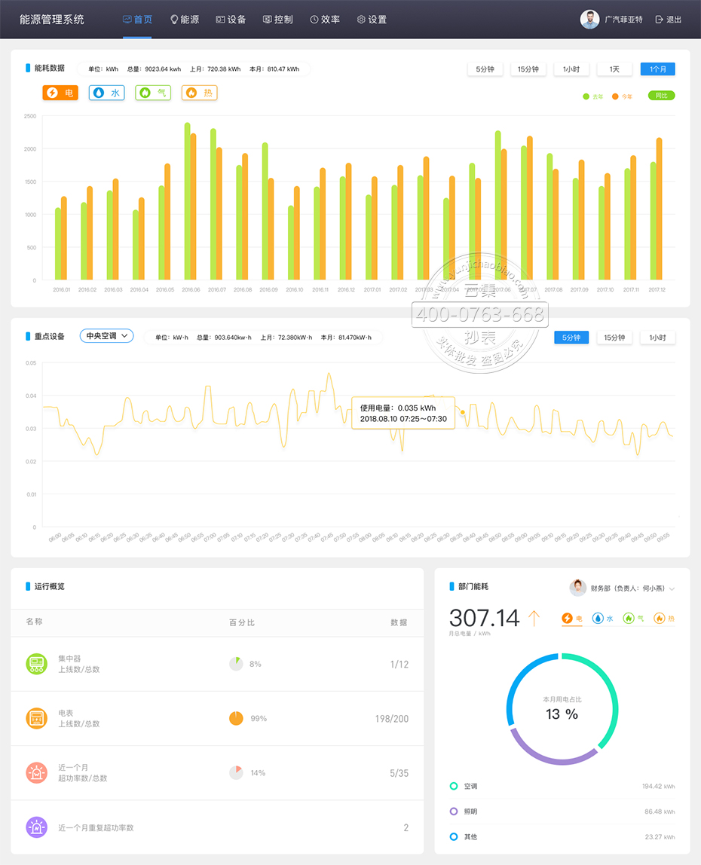Open the 广汽菲亚特 account menu

pos(622,20)
